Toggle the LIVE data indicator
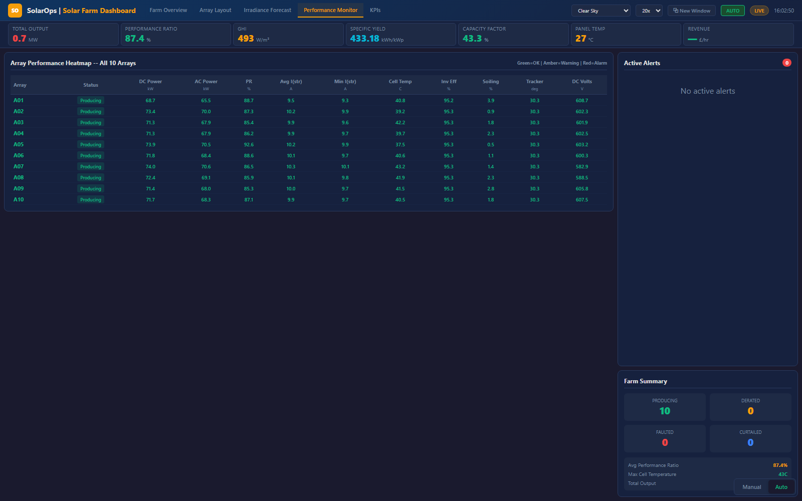Screen dimensions: 802x501 pyautogui.click(x=759, y=10)
